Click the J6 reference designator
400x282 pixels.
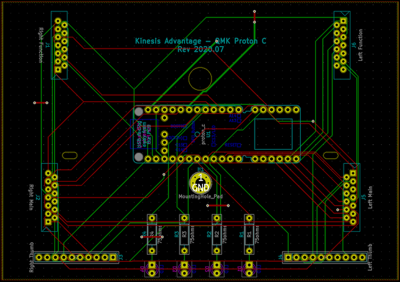tap(354, 45)
